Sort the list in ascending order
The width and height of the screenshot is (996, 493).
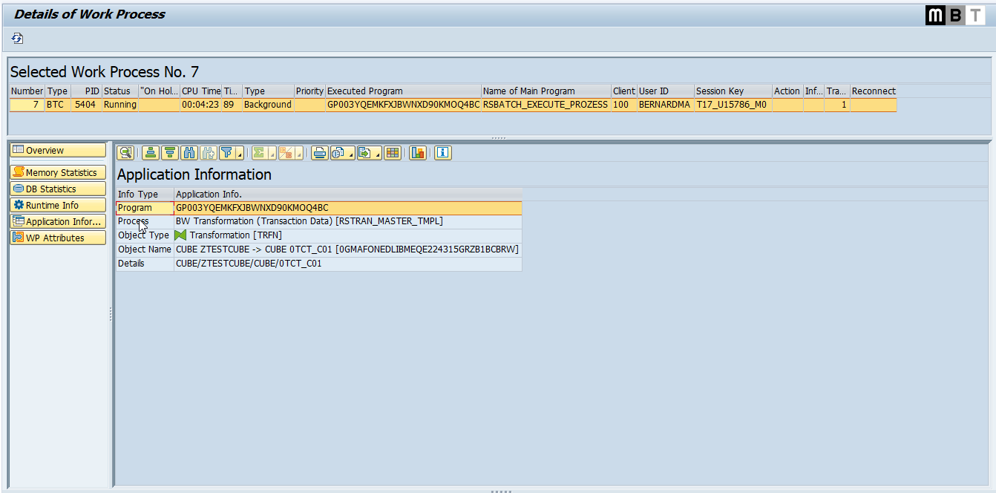pos(151,153)
